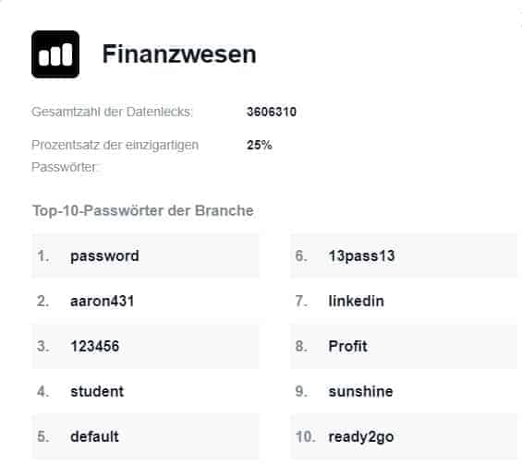This screenshot has width=522, height=475.
Task: Click the 25% unique passwords value
Action: coord(260,145)
